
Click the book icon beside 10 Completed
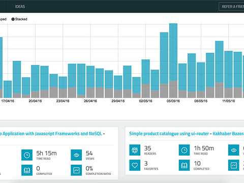184,165
